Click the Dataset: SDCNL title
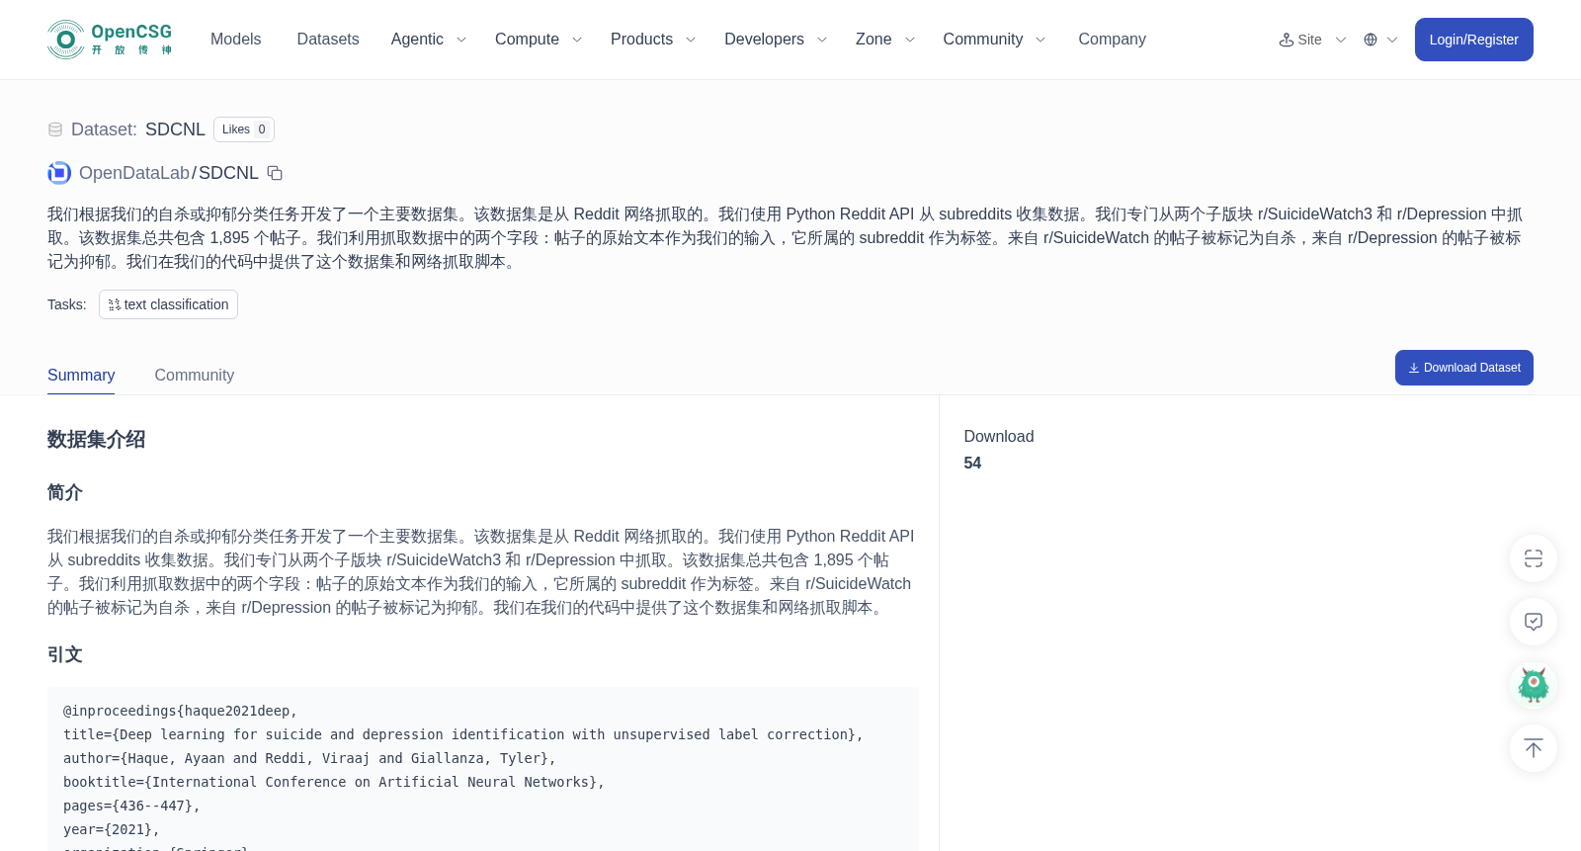 tap(138, 129)
